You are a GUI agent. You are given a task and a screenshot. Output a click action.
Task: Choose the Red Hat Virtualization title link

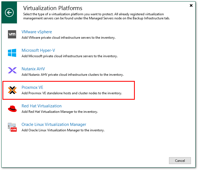click(x=42, y=106)
